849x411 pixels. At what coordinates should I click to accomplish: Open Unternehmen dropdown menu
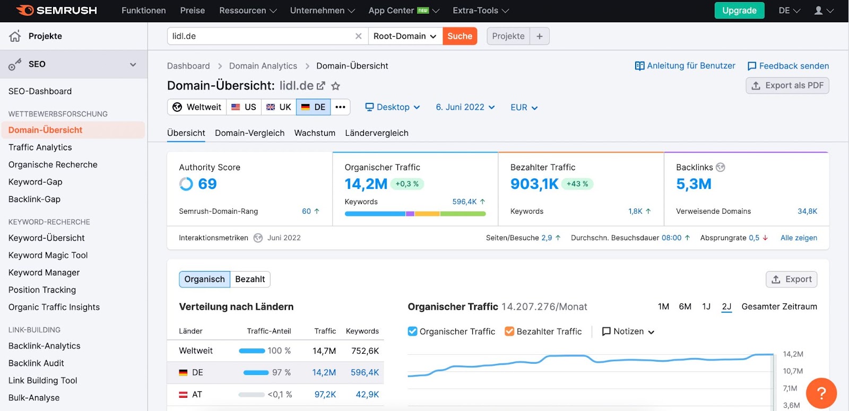tap(323, 11)
